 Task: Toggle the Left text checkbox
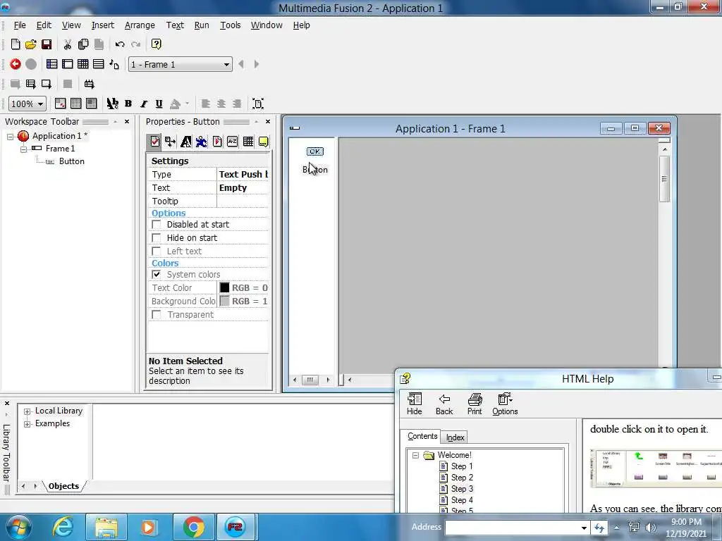[157, 251]
